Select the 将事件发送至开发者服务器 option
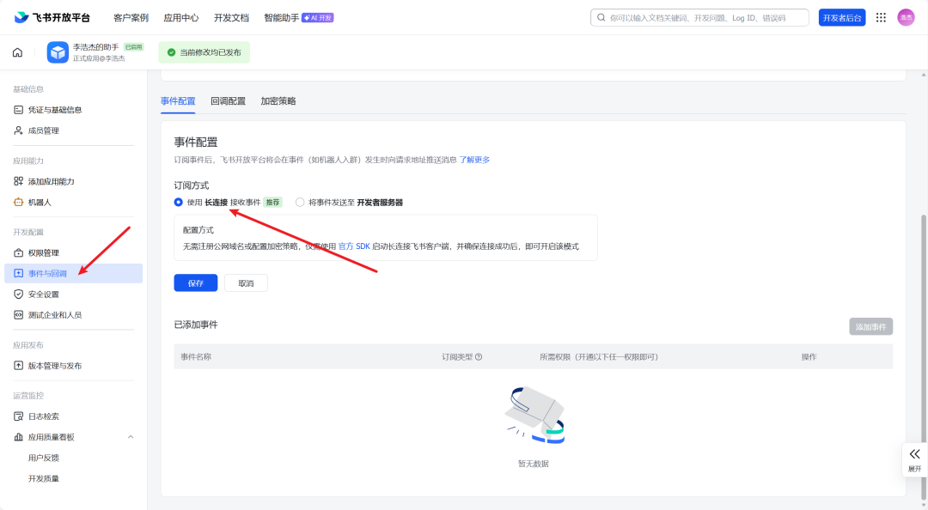Viewport: 928px width, 510px height. (x=298, y=203)
